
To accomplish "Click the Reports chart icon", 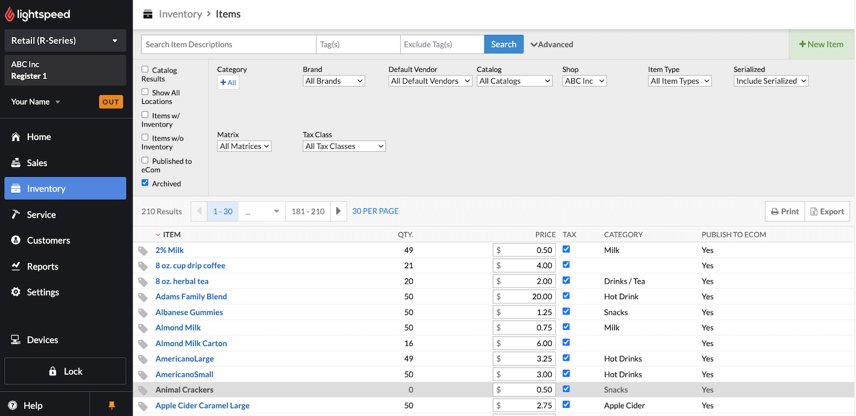I will pos(16,266).
